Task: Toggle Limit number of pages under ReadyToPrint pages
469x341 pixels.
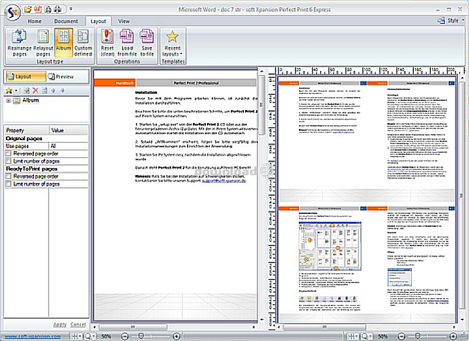Action: tap(8, 184)
